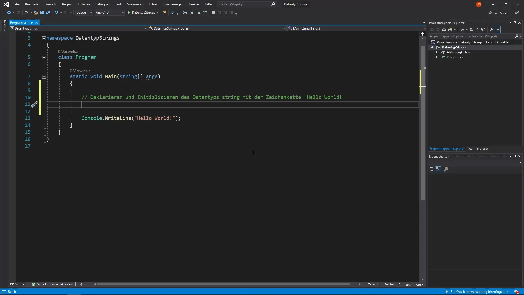Click the US user account badge
Screen dimensions: 524x295
pos(479,4)
